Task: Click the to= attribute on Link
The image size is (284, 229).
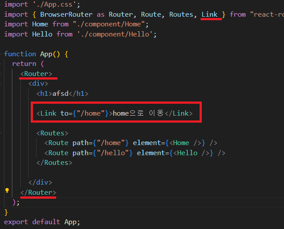Action: pos(66,113)
